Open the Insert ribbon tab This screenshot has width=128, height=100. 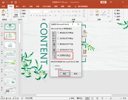coord(17,6)
